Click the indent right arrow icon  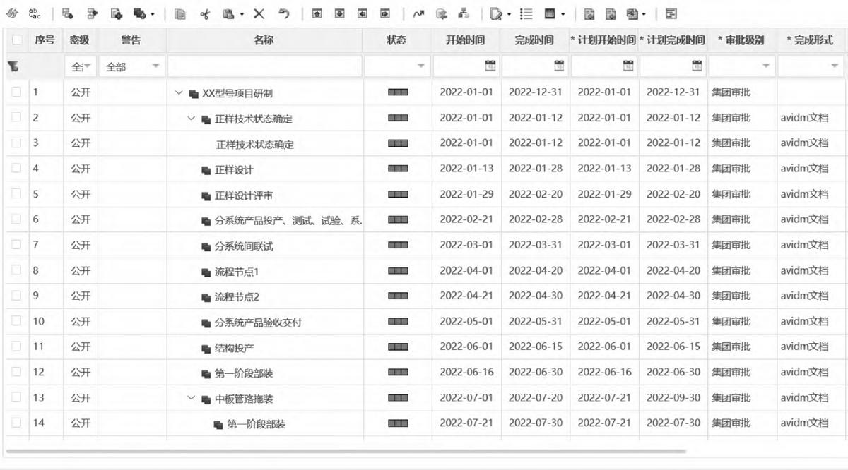pyautogui.click(x=384, y=13)
